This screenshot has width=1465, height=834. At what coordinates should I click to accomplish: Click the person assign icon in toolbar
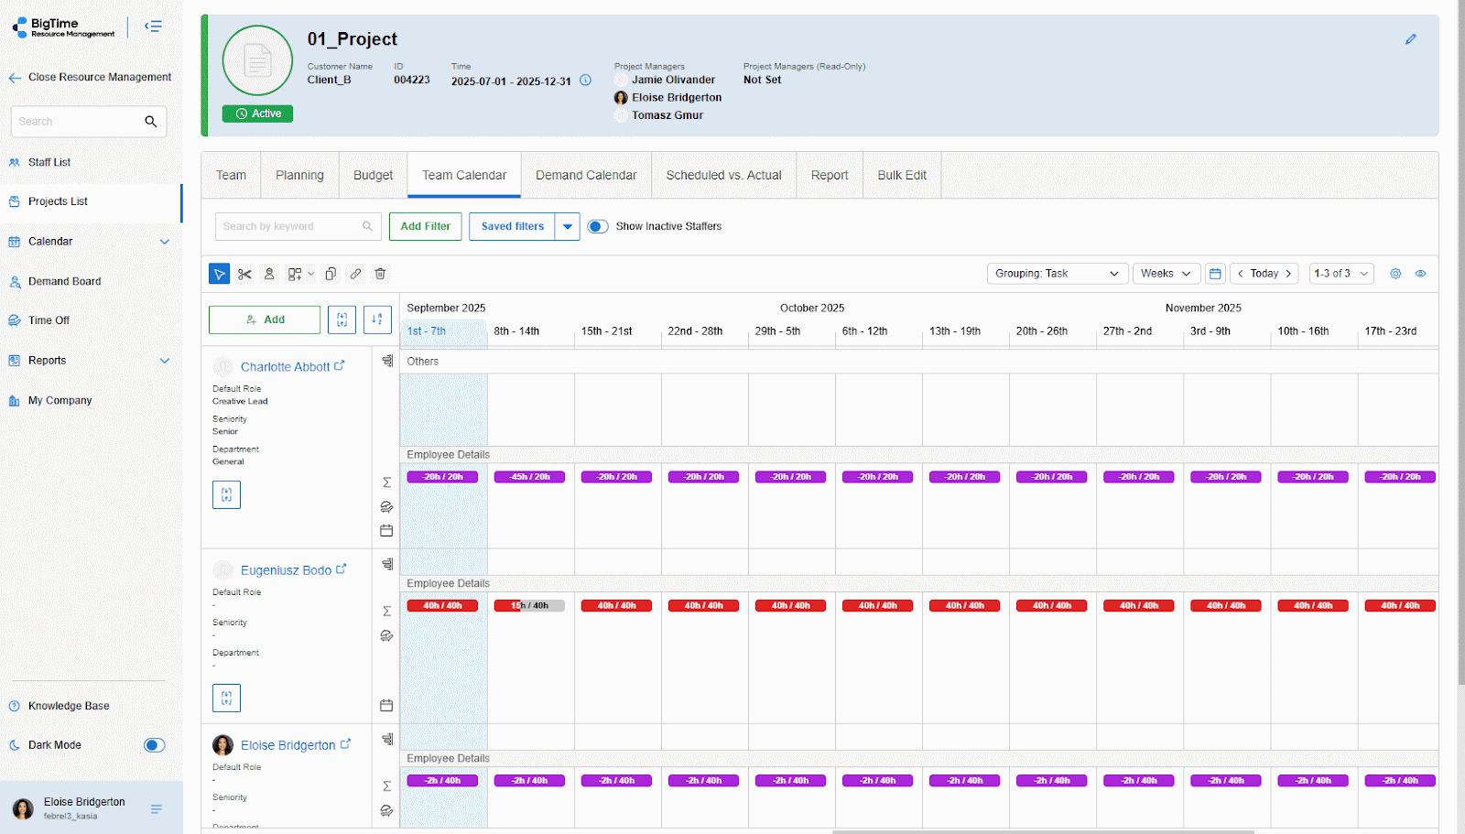point(269,274)
